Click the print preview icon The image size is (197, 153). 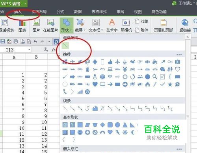point(29,42)
